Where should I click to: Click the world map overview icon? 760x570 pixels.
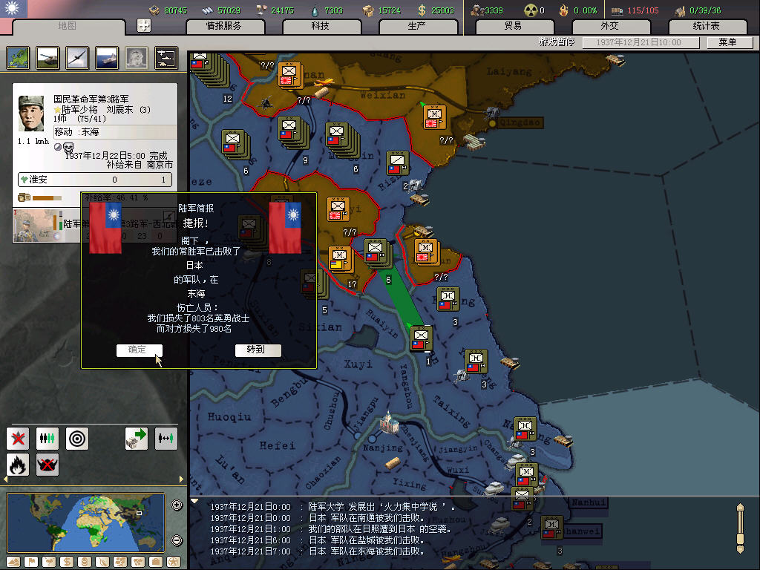(18, 58)
